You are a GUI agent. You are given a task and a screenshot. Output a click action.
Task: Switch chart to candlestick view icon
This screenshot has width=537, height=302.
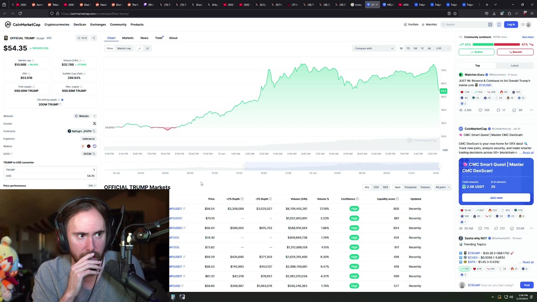point(147,48)
